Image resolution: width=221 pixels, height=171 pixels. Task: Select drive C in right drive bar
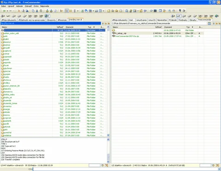click(179, 16)
